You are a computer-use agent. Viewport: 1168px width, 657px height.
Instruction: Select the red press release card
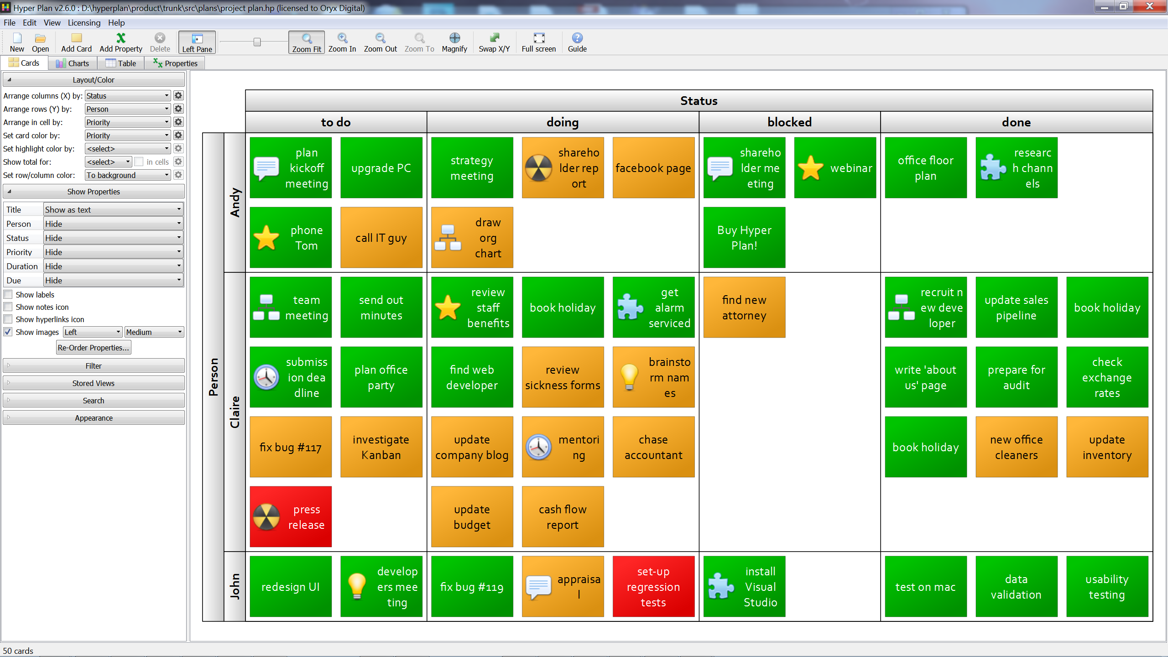291,516
